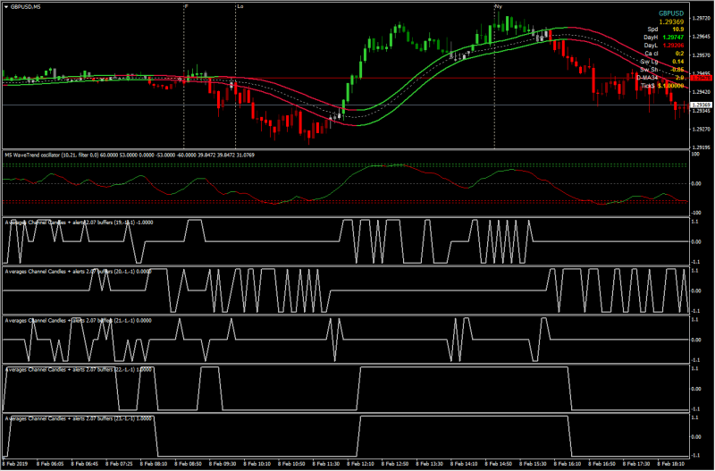Click the Averages Channel Candles (20,-1,-1) label
Screen dimensions: 715x471
78,272
